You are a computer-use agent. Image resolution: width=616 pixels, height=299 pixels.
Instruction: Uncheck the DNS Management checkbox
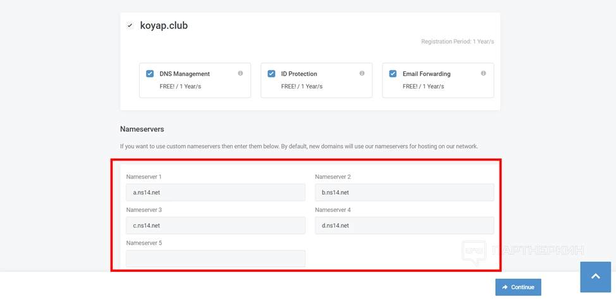[150, 73]
